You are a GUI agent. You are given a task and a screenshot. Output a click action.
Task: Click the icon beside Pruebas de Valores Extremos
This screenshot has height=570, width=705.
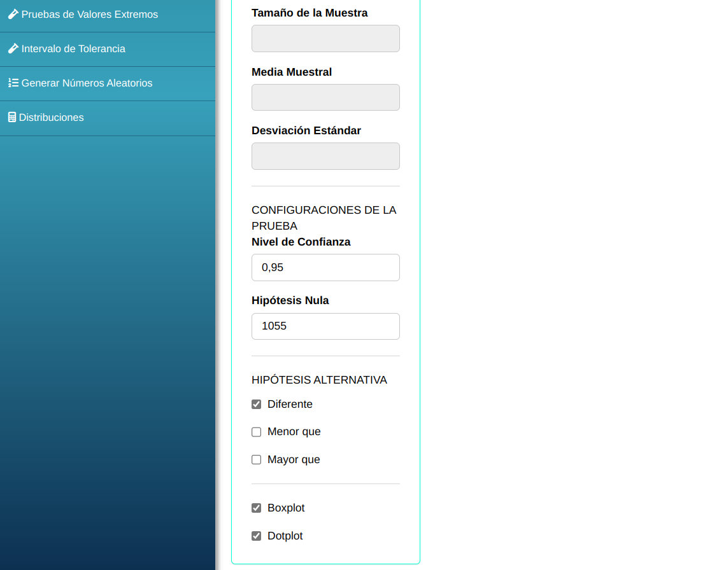pyautogui.click(x=13, y=14)
